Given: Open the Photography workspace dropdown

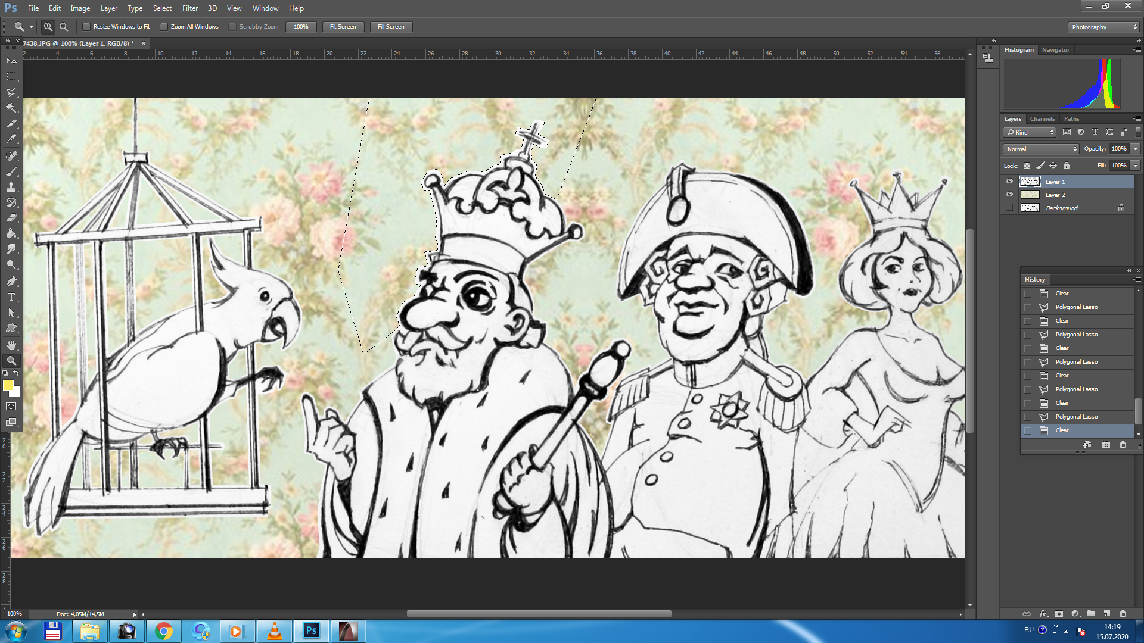Looking at the screenshot, I should click(1103, 27).
